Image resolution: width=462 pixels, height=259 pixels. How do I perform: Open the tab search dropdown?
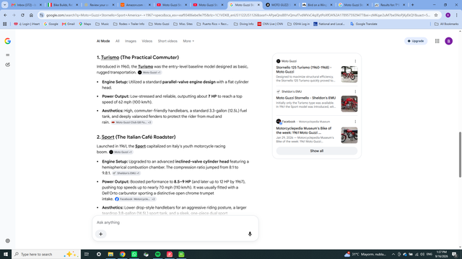pyautogui.click(x=5, y=5)
